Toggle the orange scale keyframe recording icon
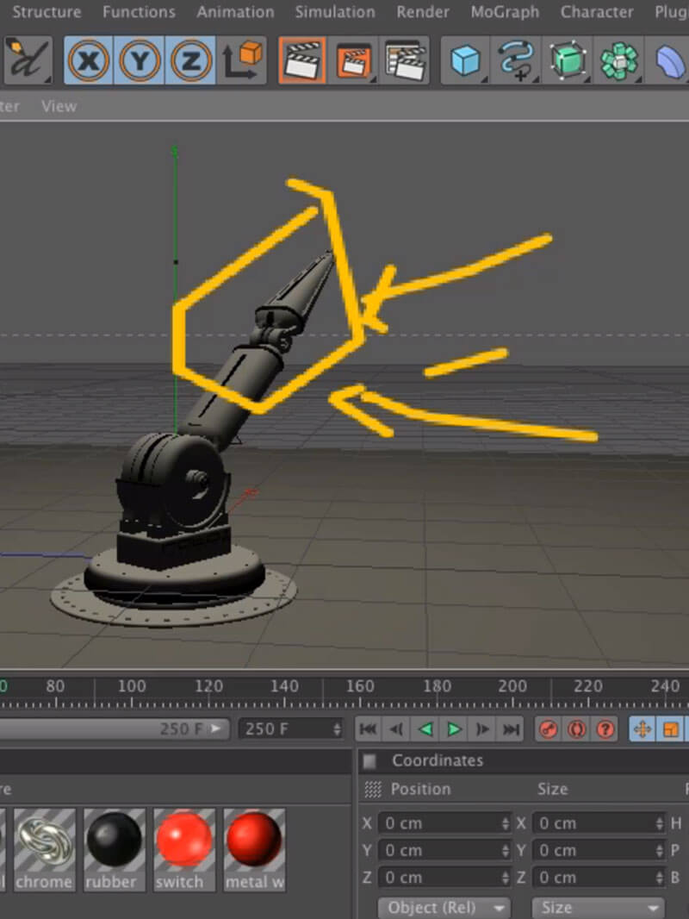 click(670, 729)
